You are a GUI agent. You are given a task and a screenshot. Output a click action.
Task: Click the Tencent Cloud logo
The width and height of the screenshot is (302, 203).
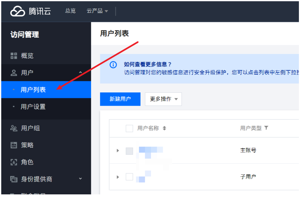click(x=30, y=11)
